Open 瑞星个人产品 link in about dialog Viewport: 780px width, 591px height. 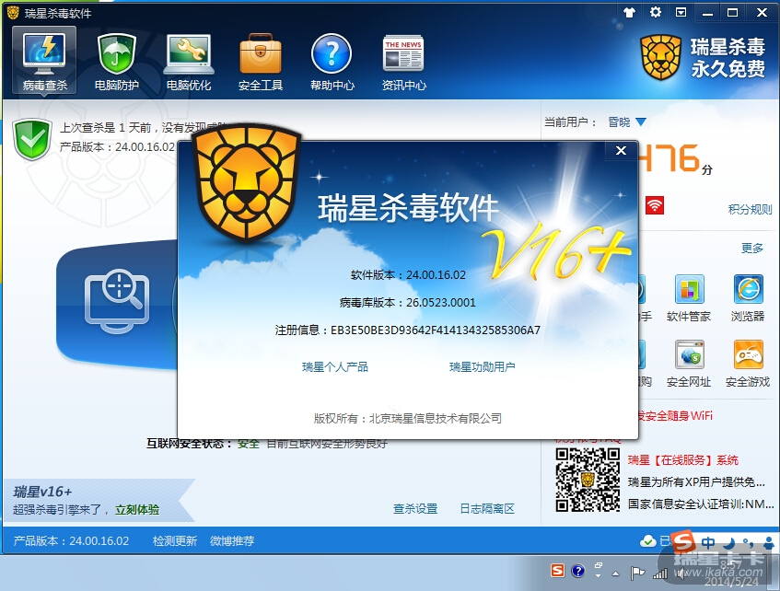click(x=335, y=367)
